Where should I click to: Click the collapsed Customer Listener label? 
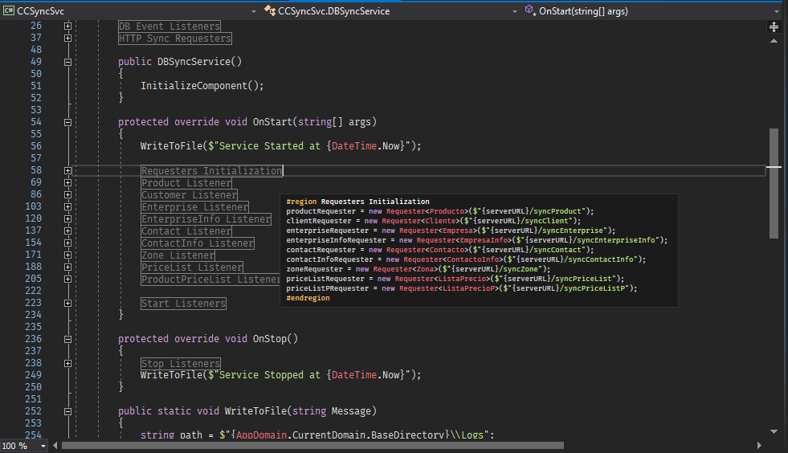point(189,195)
